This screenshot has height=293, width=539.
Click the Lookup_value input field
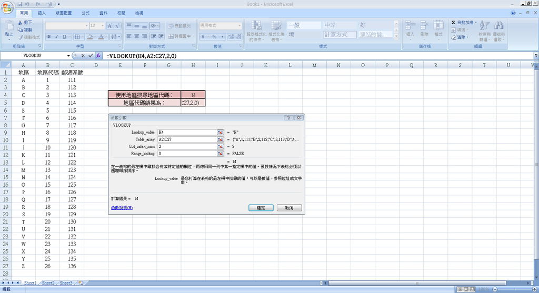click(x=187, y=132)
